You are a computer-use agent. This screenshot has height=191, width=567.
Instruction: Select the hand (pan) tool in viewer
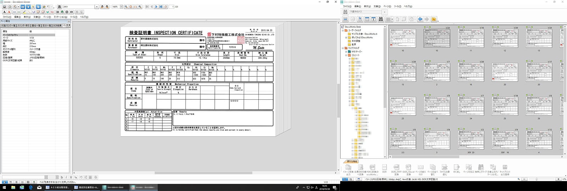[x=28, y=7]
